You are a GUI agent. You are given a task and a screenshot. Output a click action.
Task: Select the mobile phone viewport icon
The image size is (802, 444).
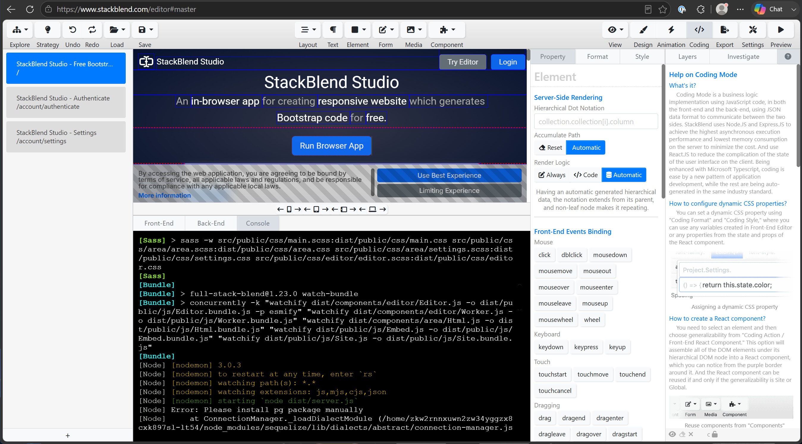[x=289, y=209]
